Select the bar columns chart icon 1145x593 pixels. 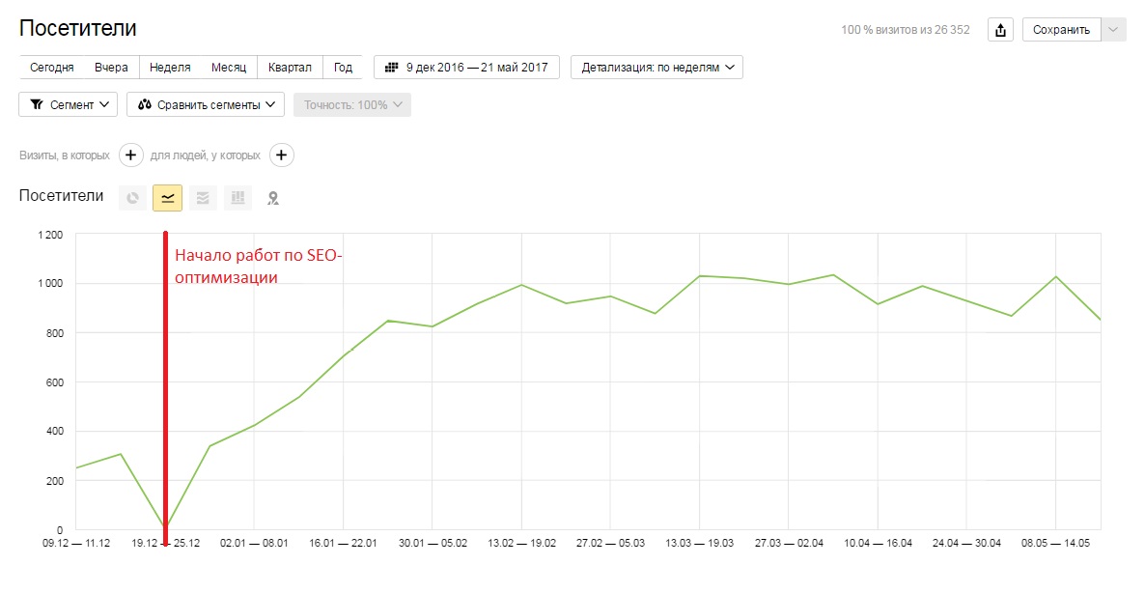point(237,197)
